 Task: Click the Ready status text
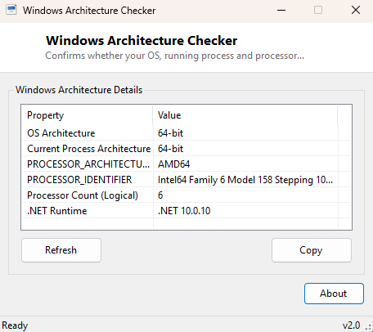[x=15, y=325]
